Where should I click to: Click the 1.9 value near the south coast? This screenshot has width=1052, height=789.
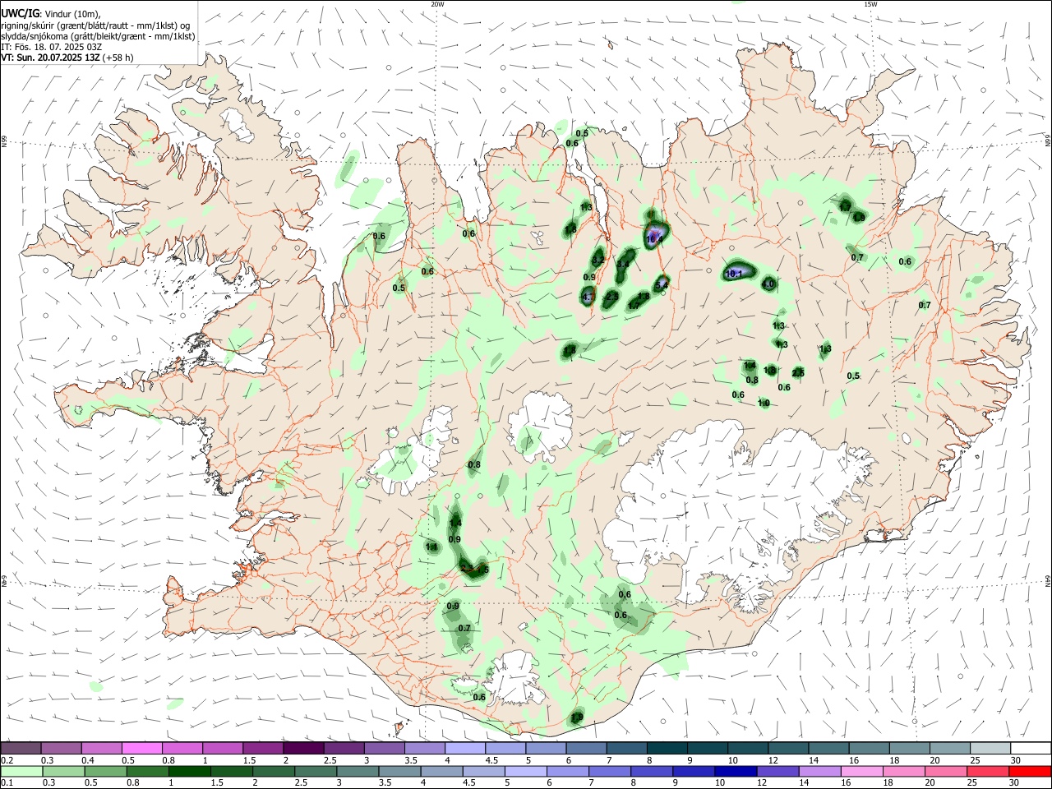[577, 717]
